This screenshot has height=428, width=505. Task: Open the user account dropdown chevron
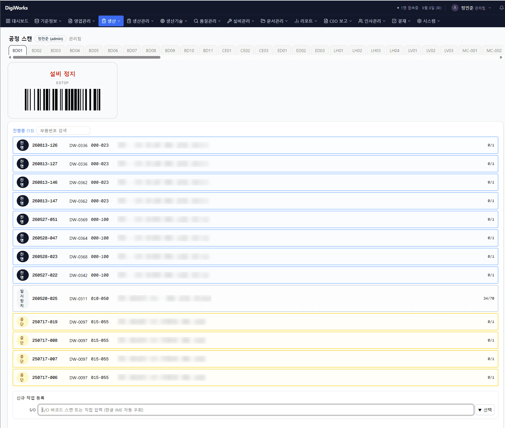[490, 8]
